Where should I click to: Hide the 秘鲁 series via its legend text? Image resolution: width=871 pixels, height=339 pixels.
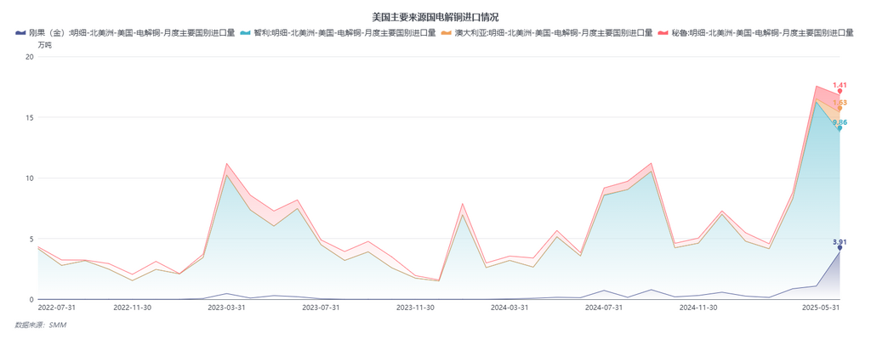pyautogui.click(x=762, y=33)
